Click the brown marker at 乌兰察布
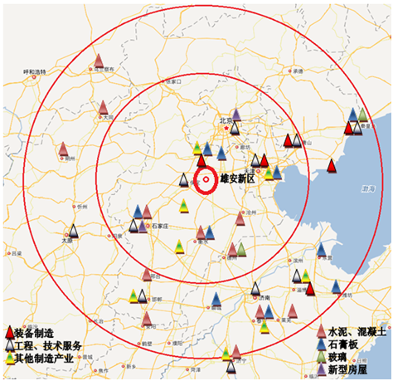Viewport: 393px width, 381px height. pyautogui.click(x=99, y=61)
